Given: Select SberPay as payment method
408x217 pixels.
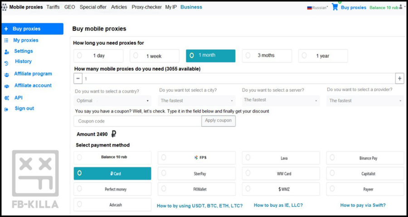Looking at the screenshot, I should pos(196,174).
